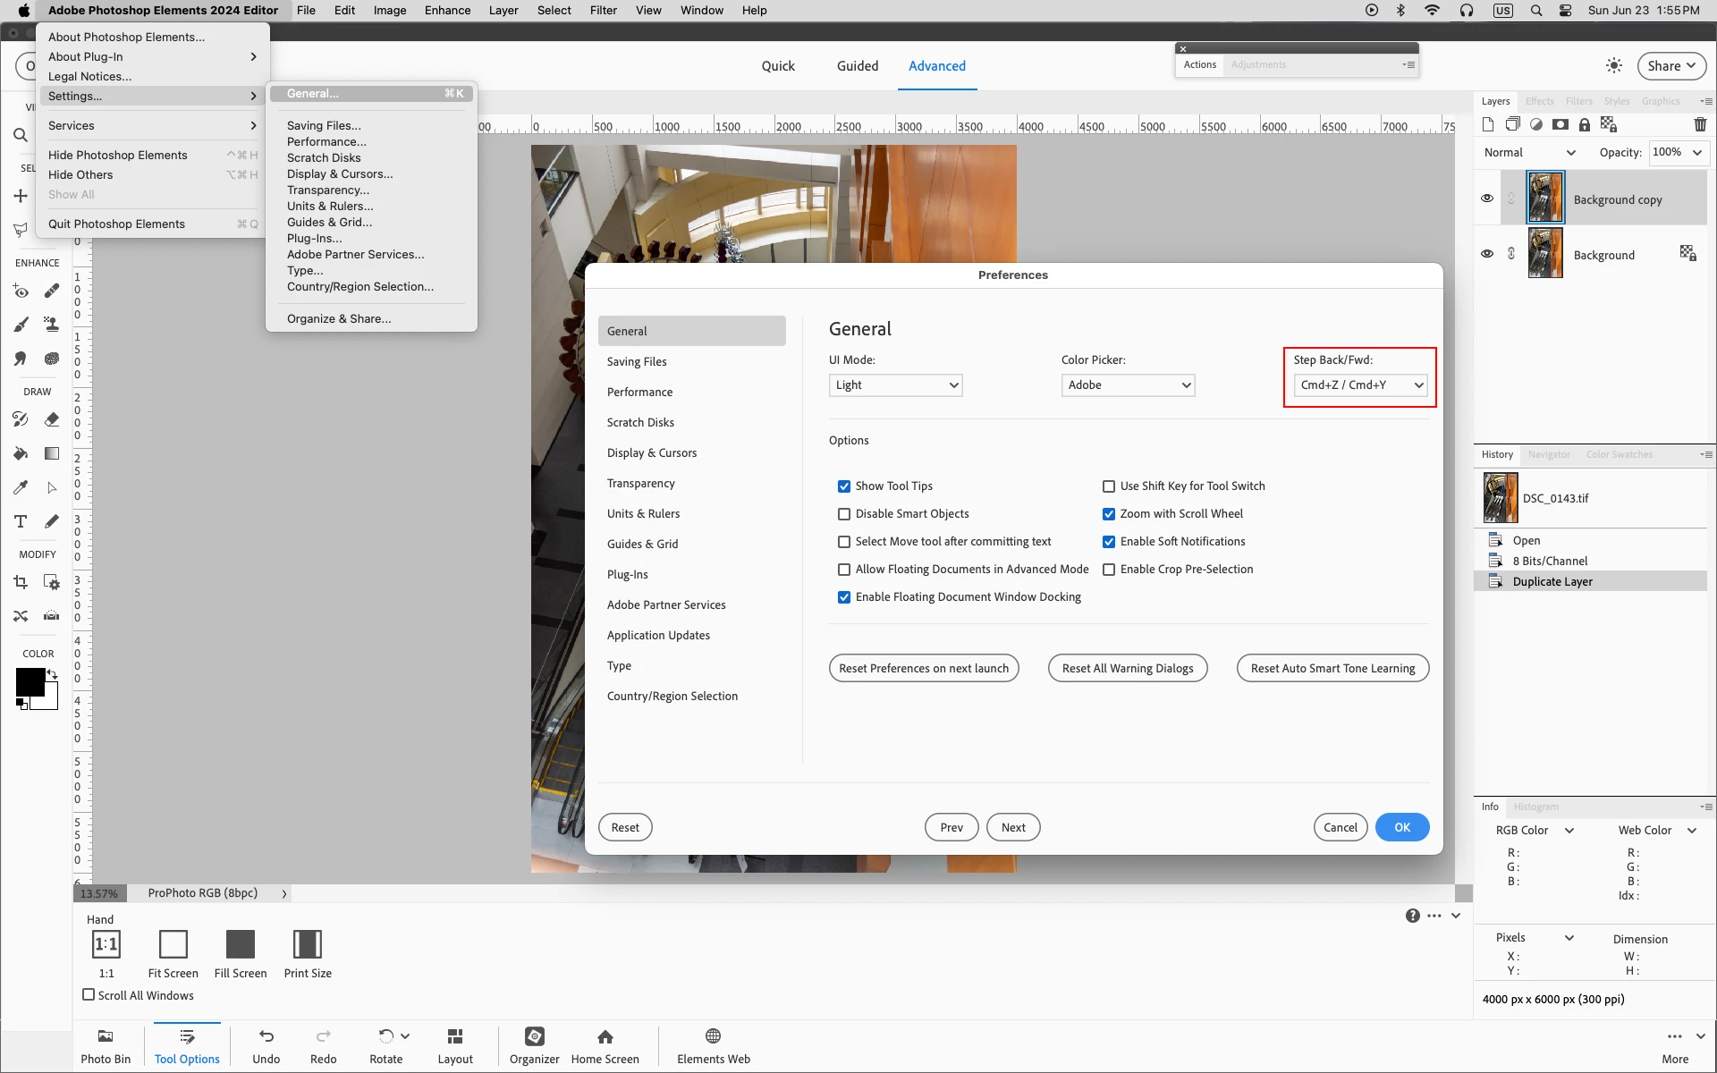Click the delete layer trash icon
Viewport: 1717px width, 1073px height.
point(1700,124)
